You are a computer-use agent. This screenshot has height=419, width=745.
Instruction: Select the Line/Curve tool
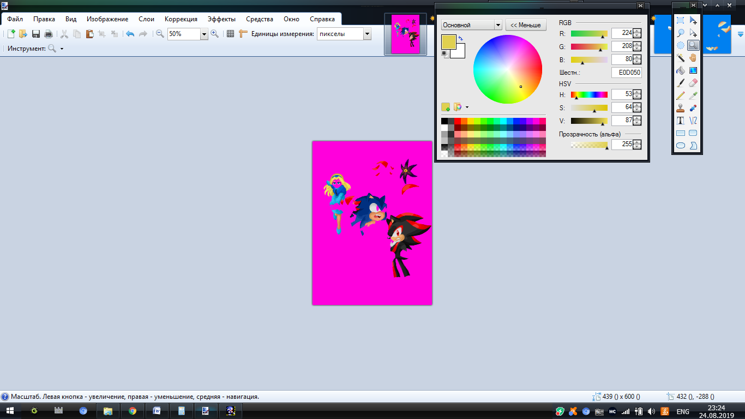pyautogui.click(x=693, y=121)
